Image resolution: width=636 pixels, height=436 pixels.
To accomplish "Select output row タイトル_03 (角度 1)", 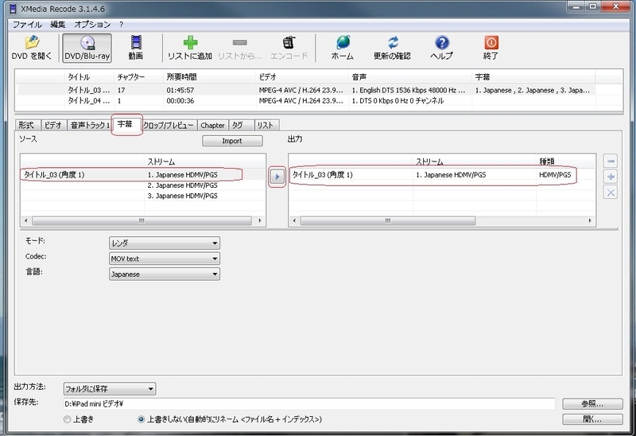I will pyautogui.click(x=442, y=175).
